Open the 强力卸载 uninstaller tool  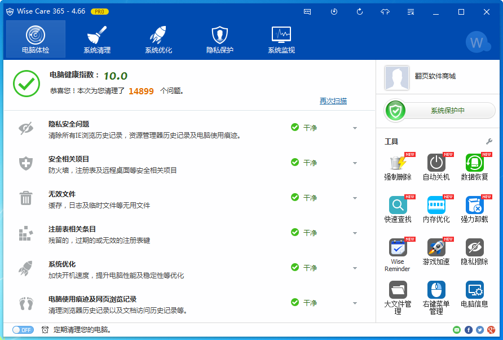coord(474,210)
